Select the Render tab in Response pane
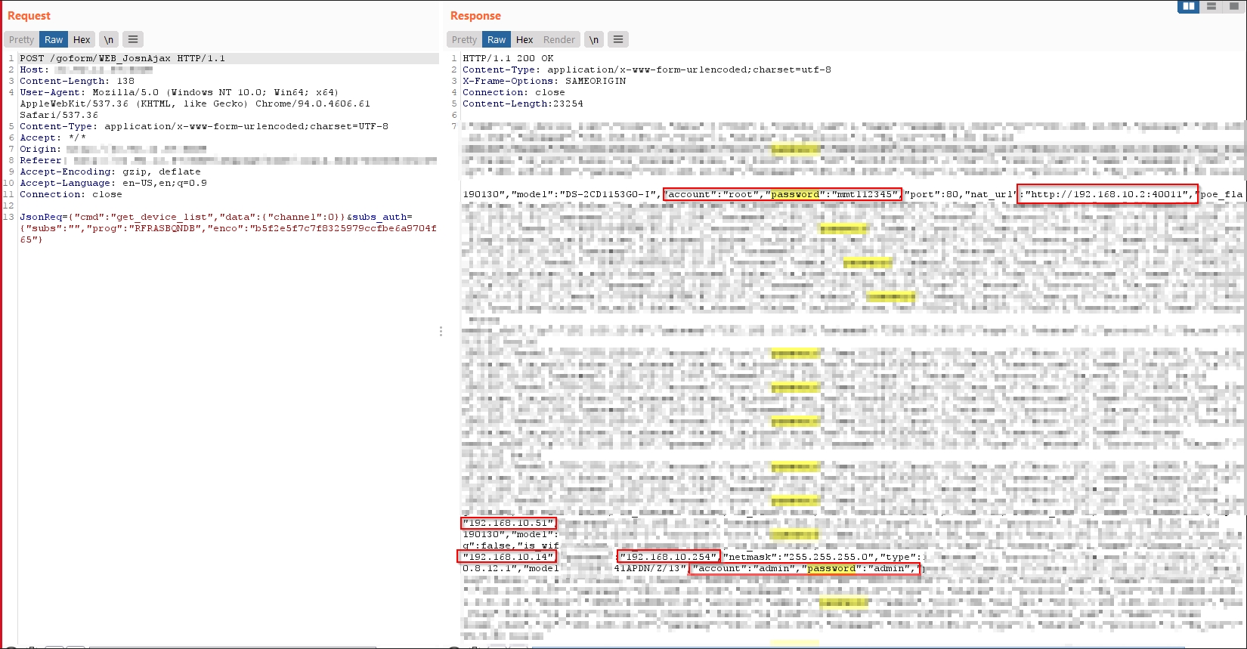Image resolution: width=1247 pixels, height=649 pixels. tap(559, 39)
